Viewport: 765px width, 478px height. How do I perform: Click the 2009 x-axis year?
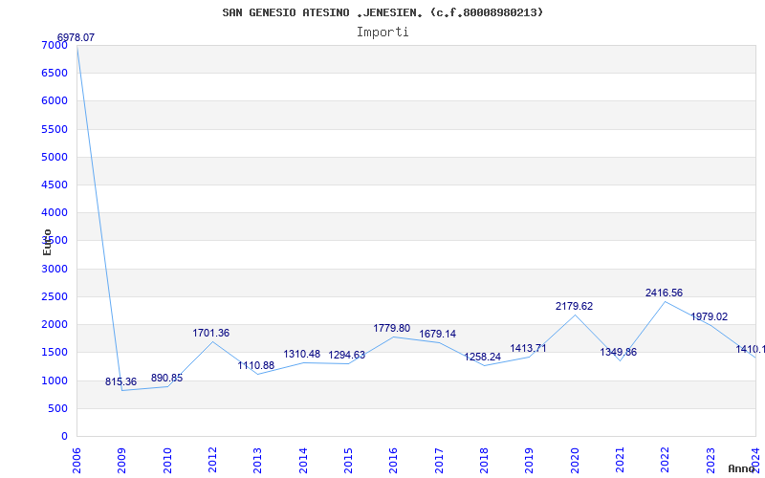coord(122,460)
